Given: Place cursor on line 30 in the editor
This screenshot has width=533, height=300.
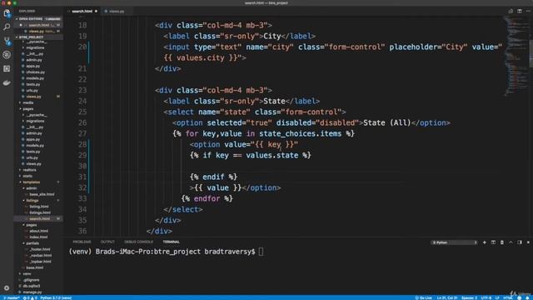Looking at the screenshot, I should 296,166.
